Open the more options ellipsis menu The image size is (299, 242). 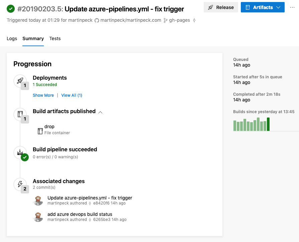coord(292,7)
